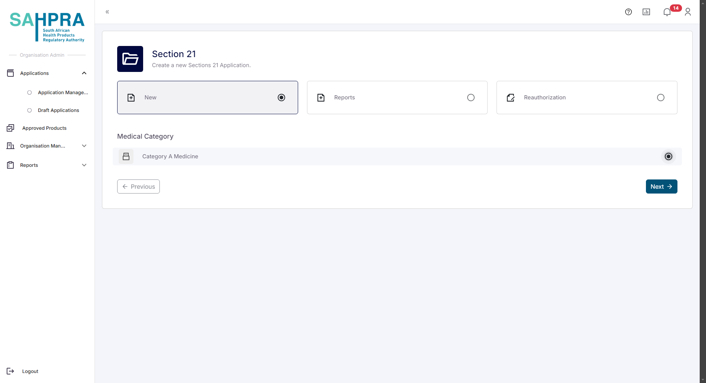Open the user profile icon
The width and height of the screenshot is (706, 383).
click(x=687, y=12)
